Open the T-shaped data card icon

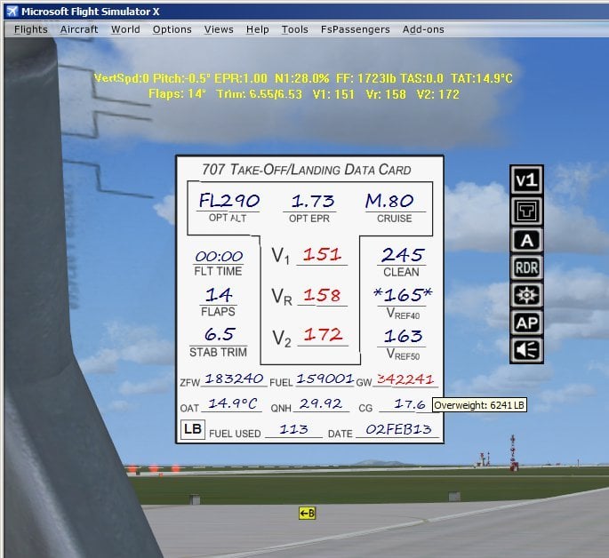[x=526, y=211]
